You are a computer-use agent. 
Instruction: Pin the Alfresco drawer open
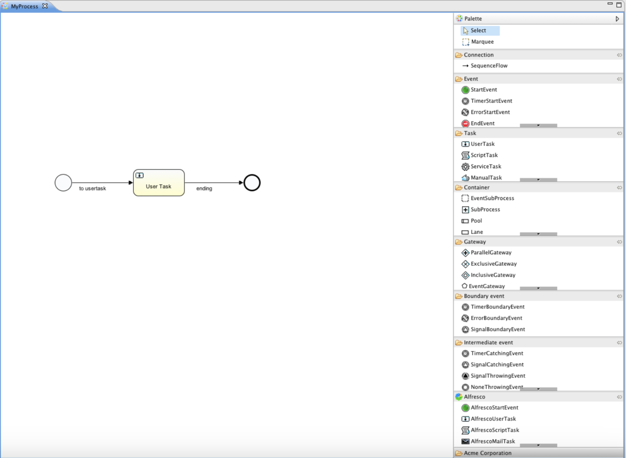tap(619, 397)
